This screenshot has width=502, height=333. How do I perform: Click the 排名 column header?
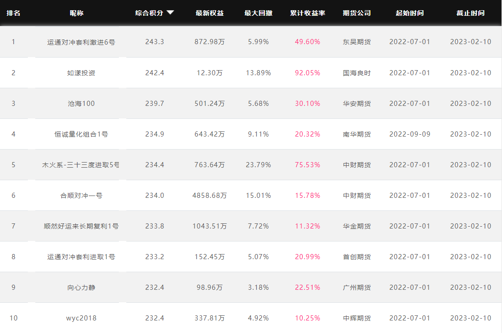coord(13,13)
